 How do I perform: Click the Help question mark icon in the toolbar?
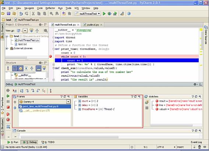pyautogui.click(x=129, y=14)
